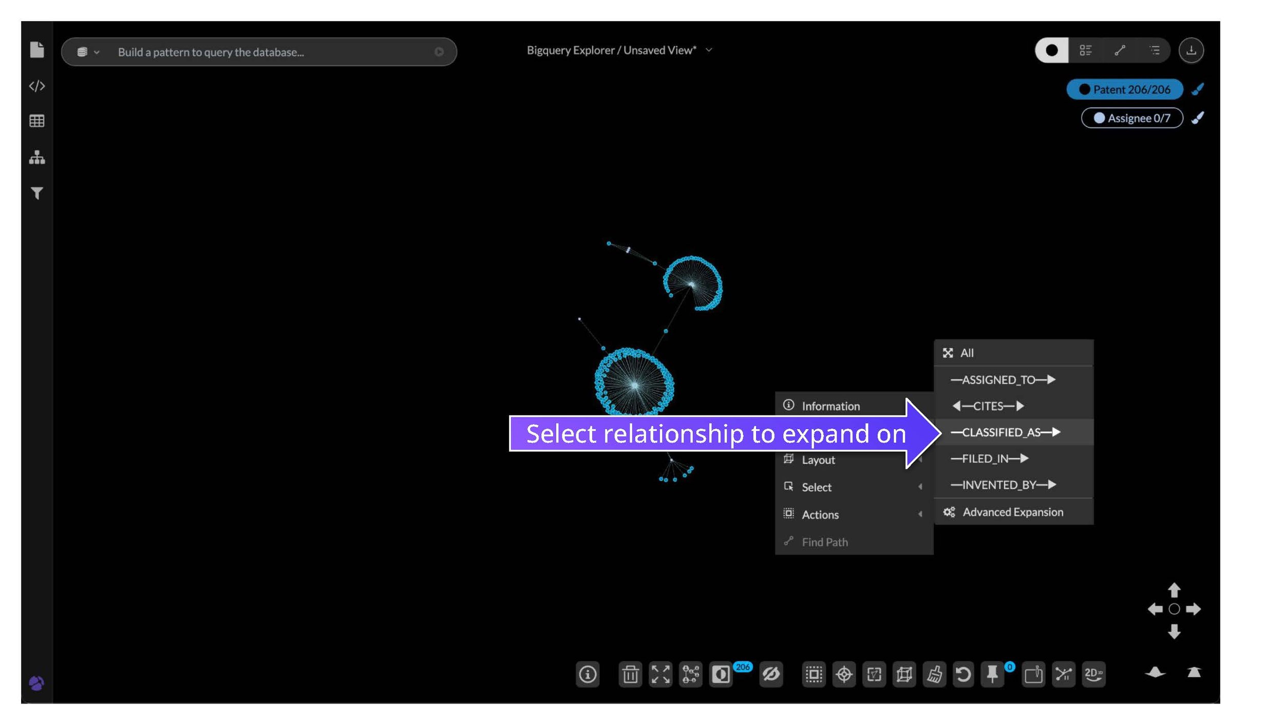The height and width of the screenshot is (725, 1284).
Task: Open the database selector dropdown in search bar
Action: (88, 52)
